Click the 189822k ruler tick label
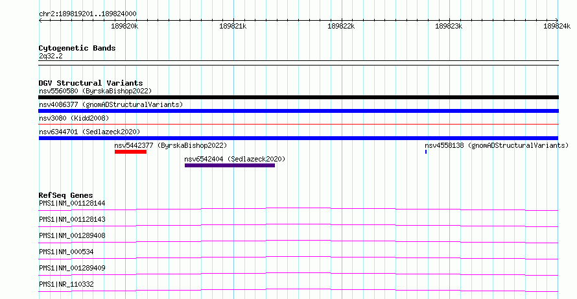This screenshot has height=299, width=577. point(341,26)
